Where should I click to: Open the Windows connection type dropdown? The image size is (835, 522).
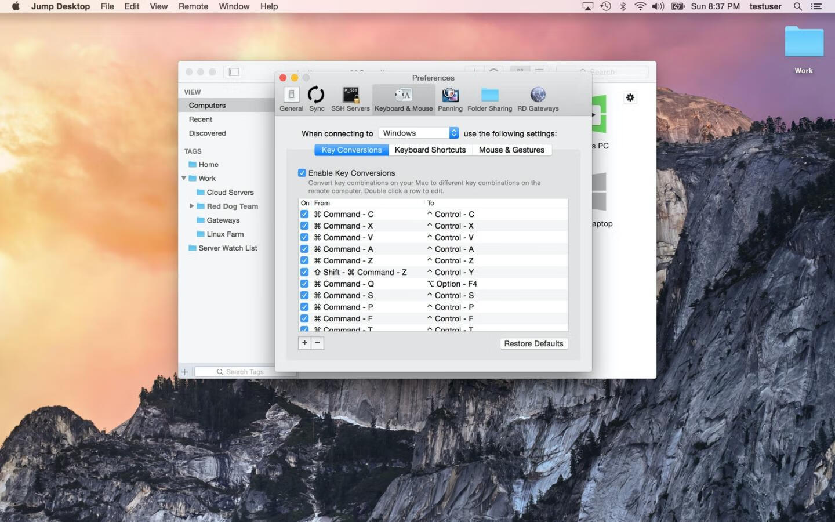click(x=419, y=133)
